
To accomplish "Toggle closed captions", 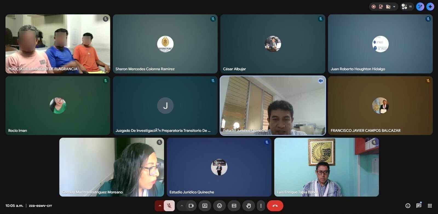I will pyautogui.click(x=234, y=206).
